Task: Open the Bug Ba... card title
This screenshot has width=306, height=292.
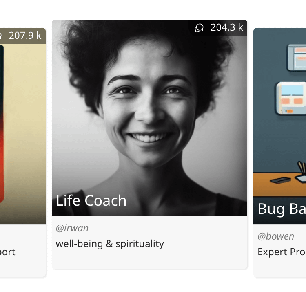Action: tap(282, 209)
